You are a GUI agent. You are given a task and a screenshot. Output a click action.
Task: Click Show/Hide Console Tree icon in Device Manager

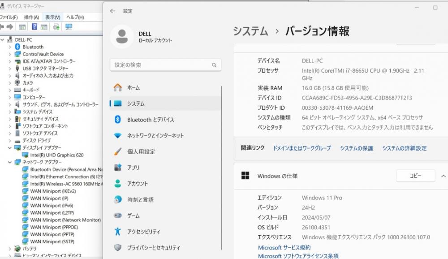(22, 27)
